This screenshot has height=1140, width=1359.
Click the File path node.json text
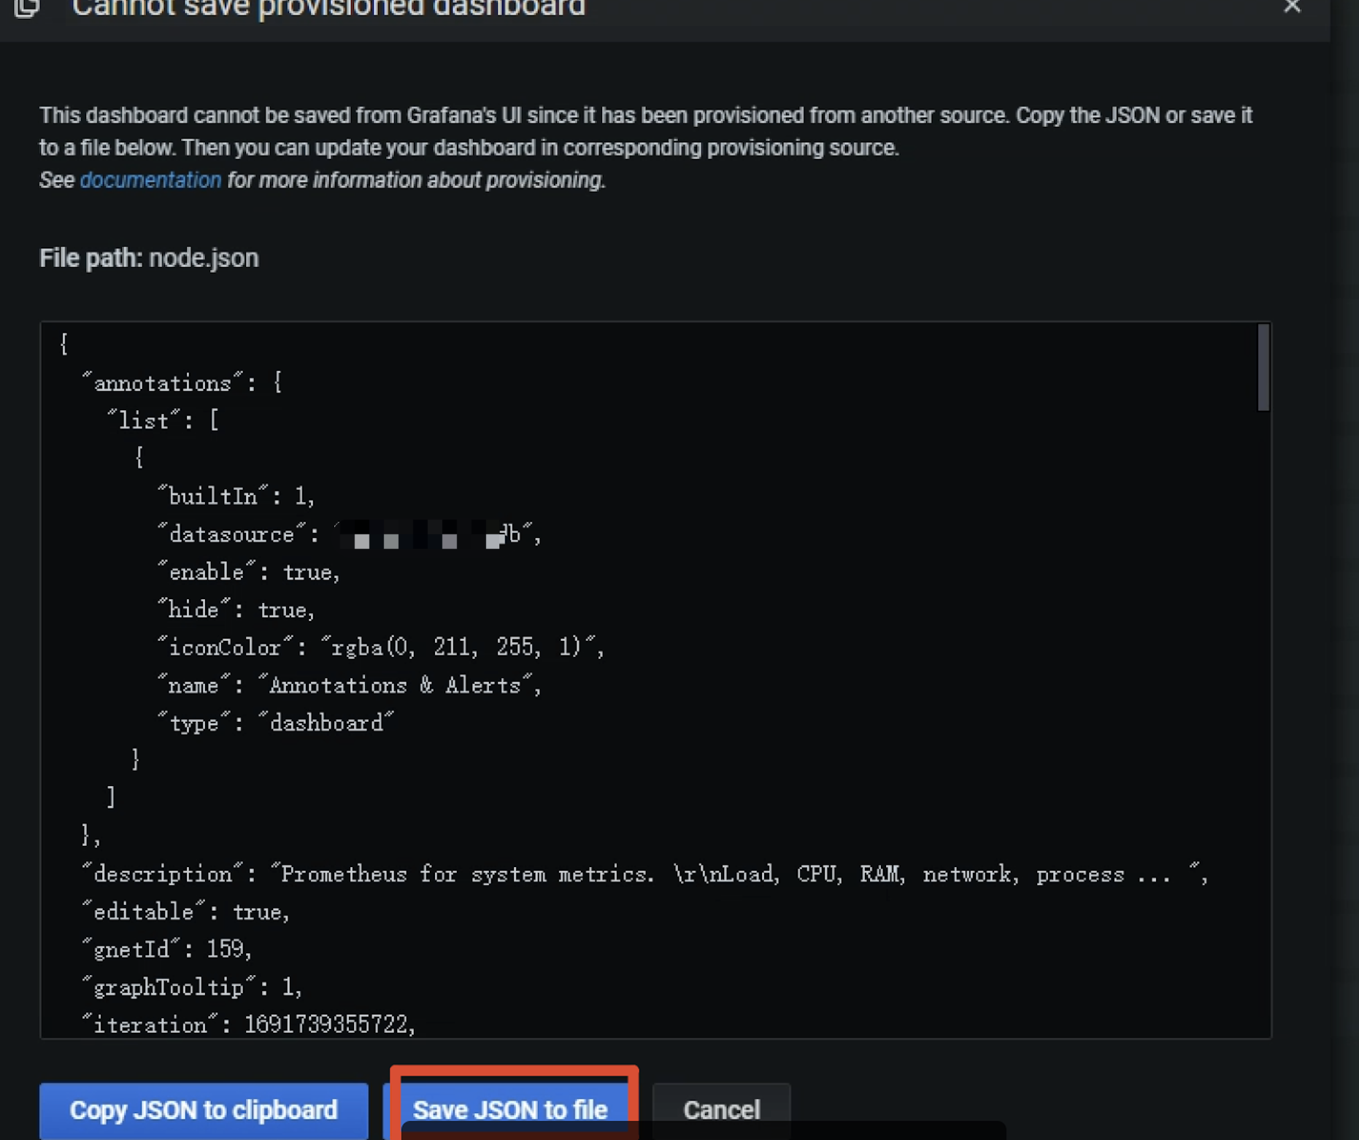tap(149, 258)
